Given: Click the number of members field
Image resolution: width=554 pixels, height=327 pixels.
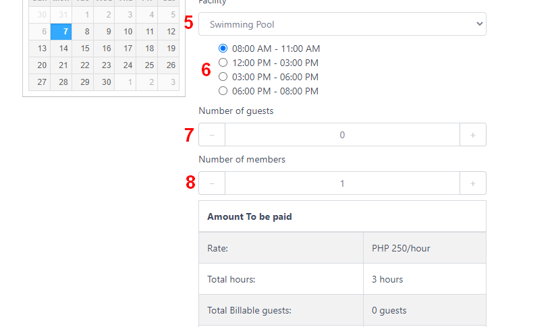Looking at the screenshot, I should click(x=342, y=183).
